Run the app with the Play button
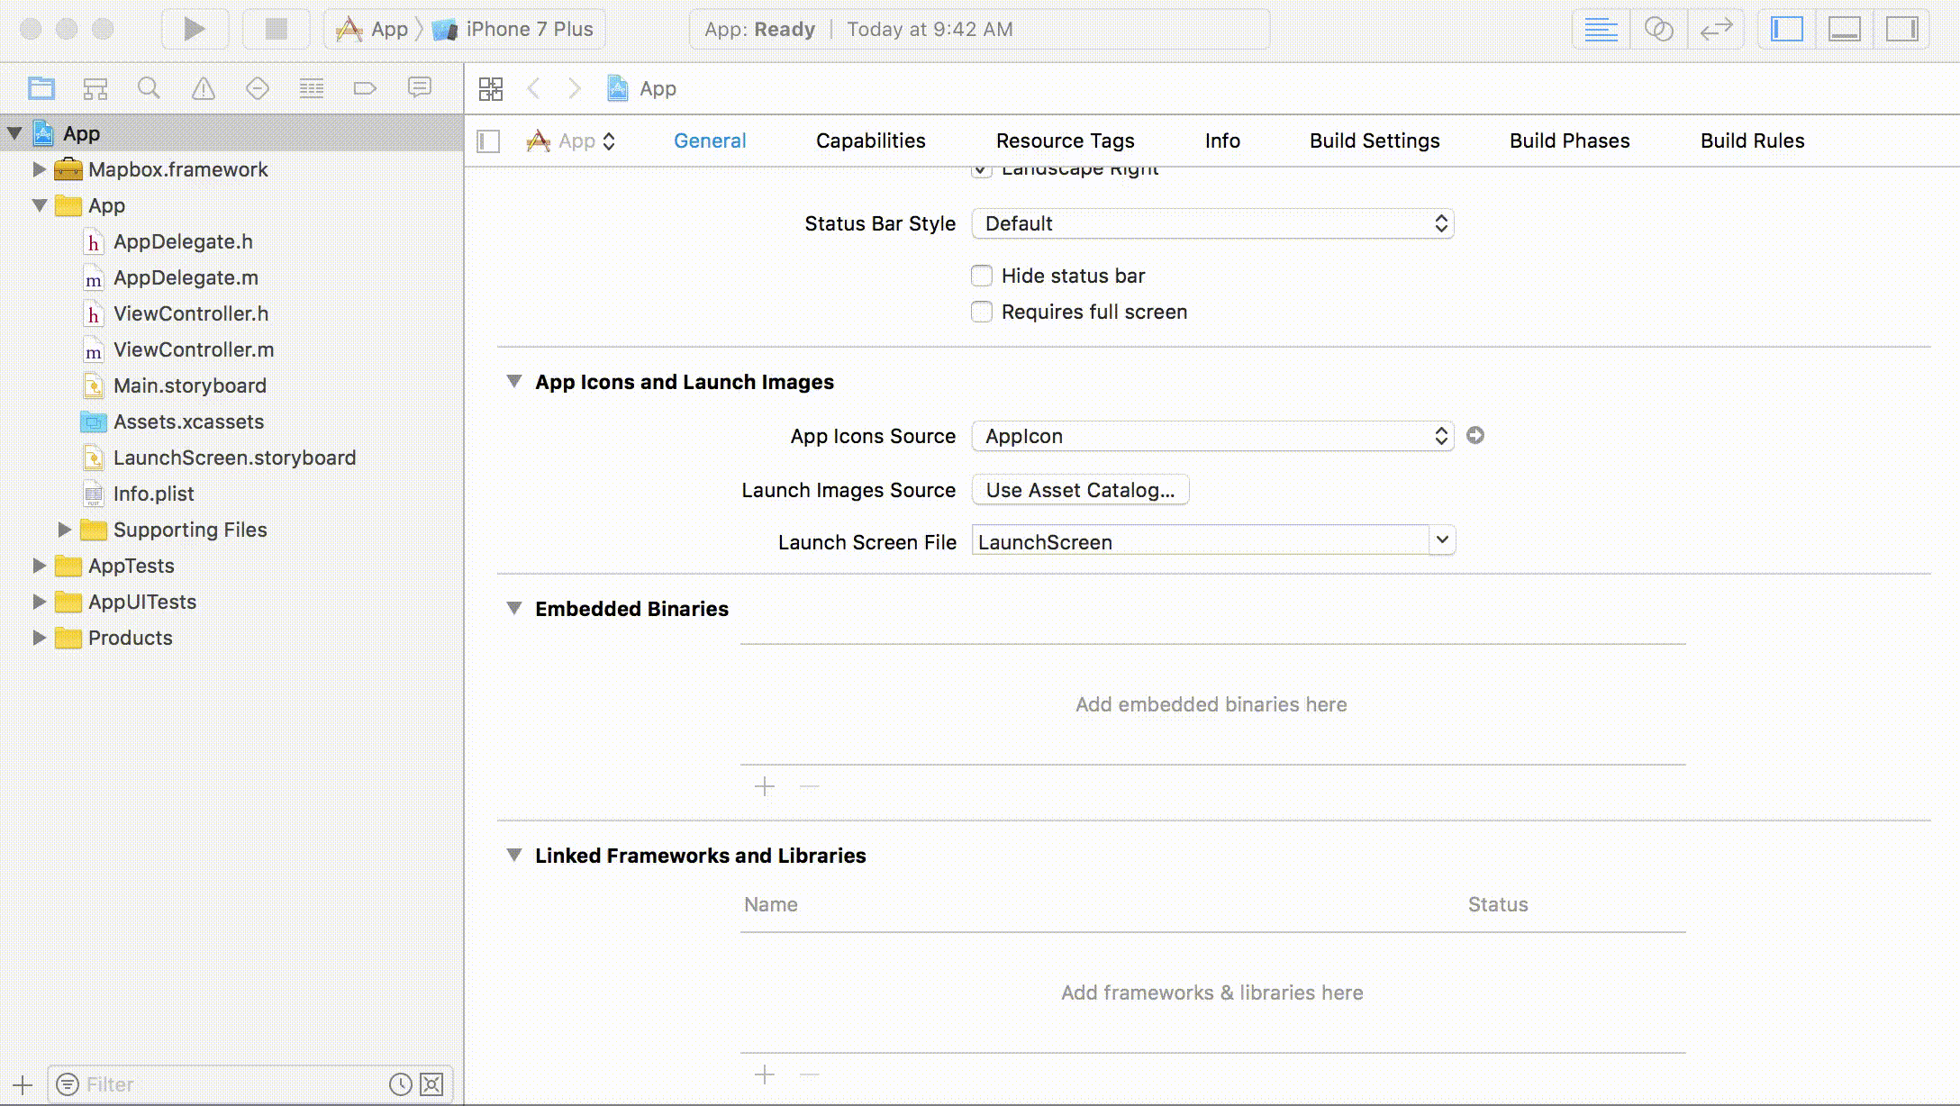1960x1106 pixels. coord(194,29)
